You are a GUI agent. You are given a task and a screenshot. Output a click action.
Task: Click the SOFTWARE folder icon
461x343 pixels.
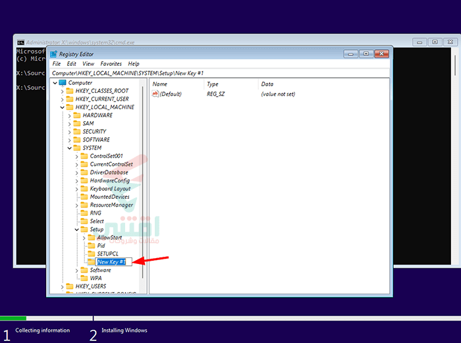click(77, 140)
